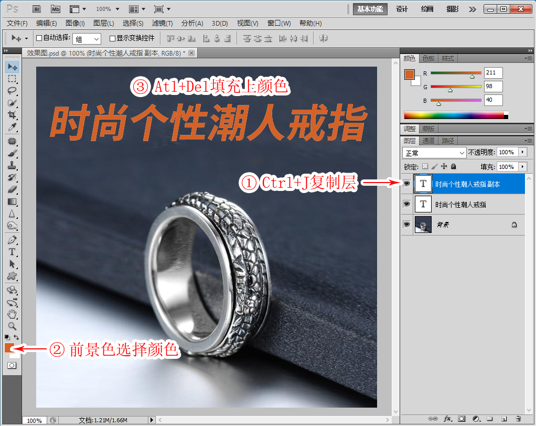Select the Crop tool
Viewport: 536px width, 426px height.
(12, 115)
